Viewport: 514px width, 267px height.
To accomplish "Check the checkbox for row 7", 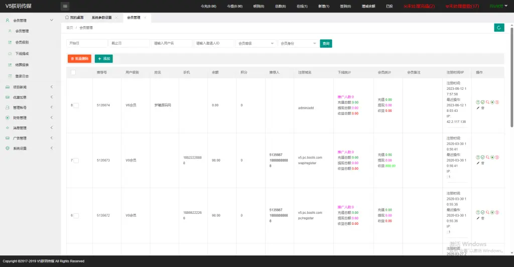I will click(76, 161).
